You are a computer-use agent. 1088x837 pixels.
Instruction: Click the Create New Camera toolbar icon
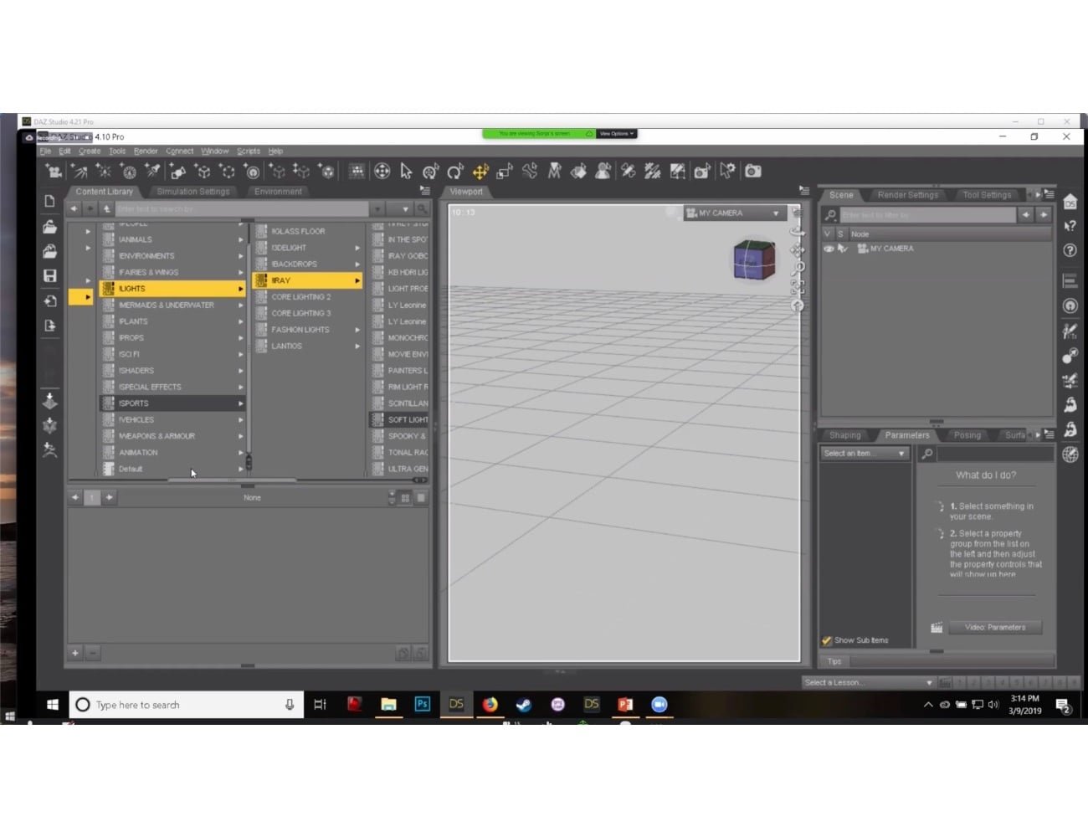click(x=54, y=172)
